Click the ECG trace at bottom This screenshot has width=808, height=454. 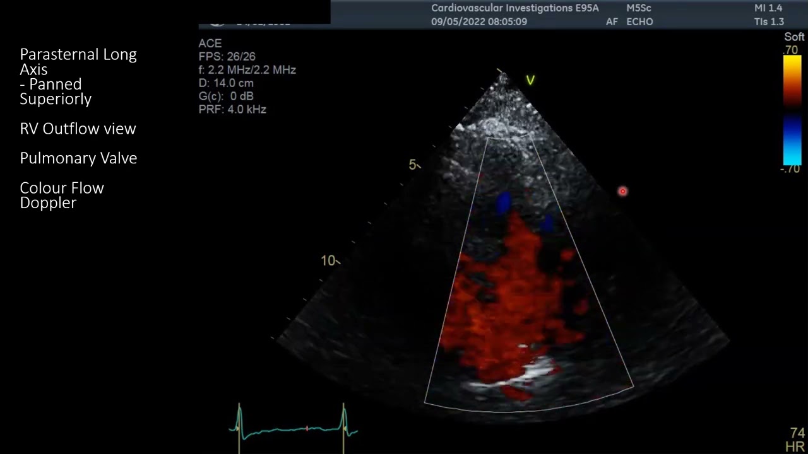pos(294,428)
